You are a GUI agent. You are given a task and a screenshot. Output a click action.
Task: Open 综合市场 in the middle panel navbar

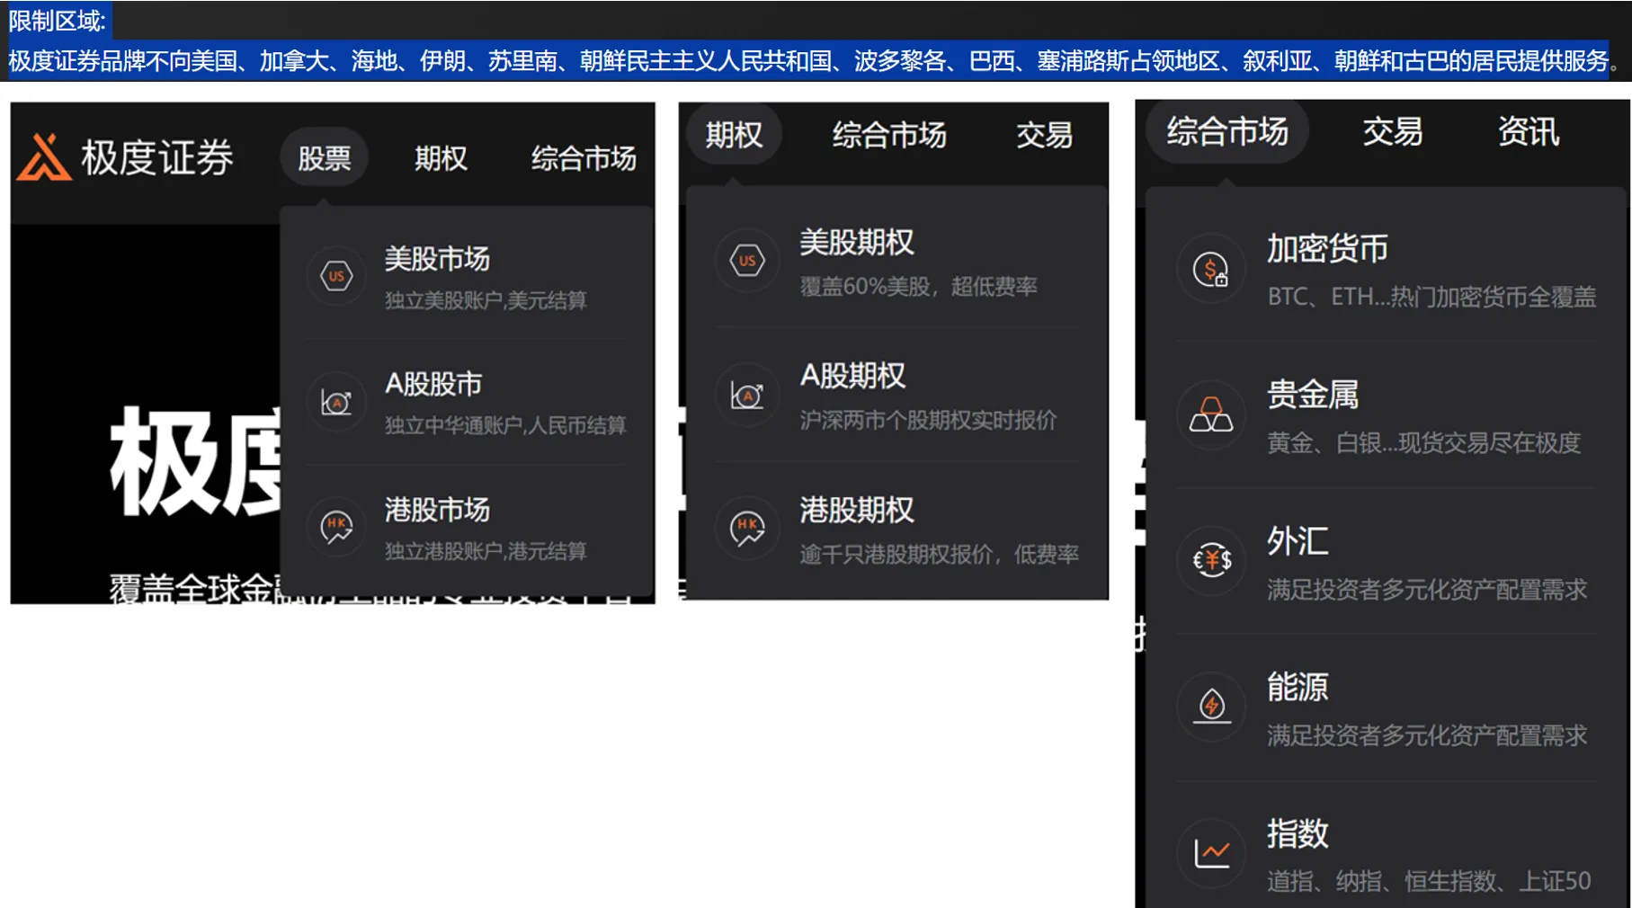click(889, 135)
